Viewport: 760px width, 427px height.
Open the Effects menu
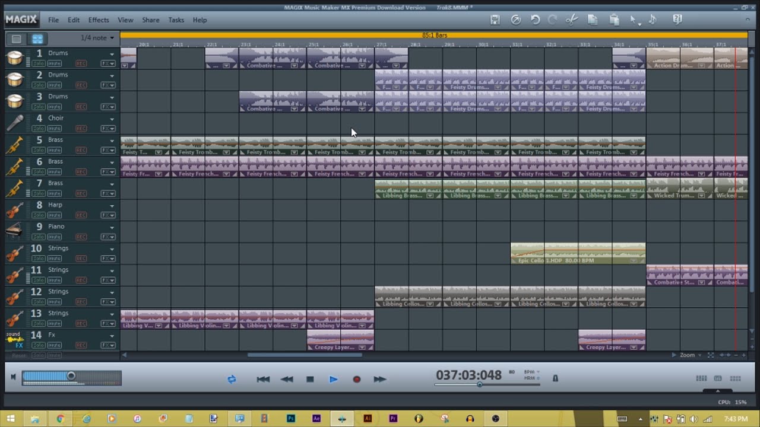pos(99,20)
